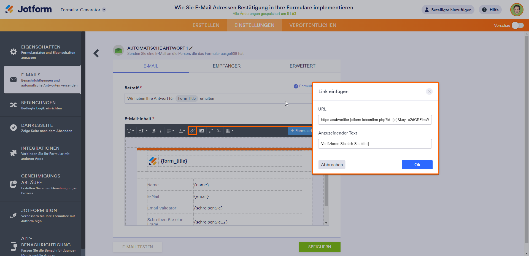Switch to the ERWEITERT tab

tap(303, 66)
